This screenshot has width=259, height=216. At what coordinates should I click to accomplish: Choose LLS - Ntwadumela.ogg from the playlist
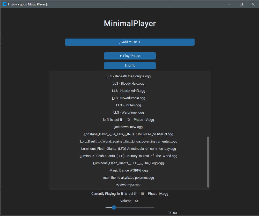pyautogui.click(x=128, y=98)
